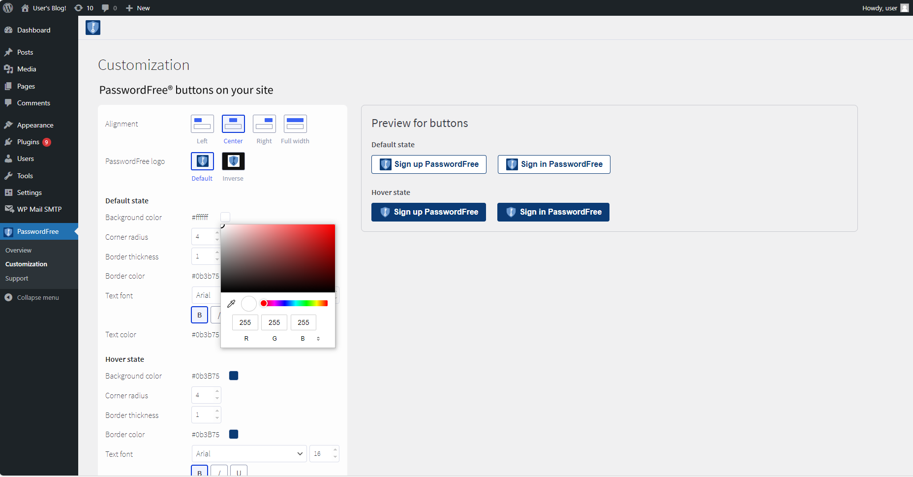The height and width of the screenshot is (477, 913).
Task: Click hover state Border thickness field
Action: [x=206, y=415]
